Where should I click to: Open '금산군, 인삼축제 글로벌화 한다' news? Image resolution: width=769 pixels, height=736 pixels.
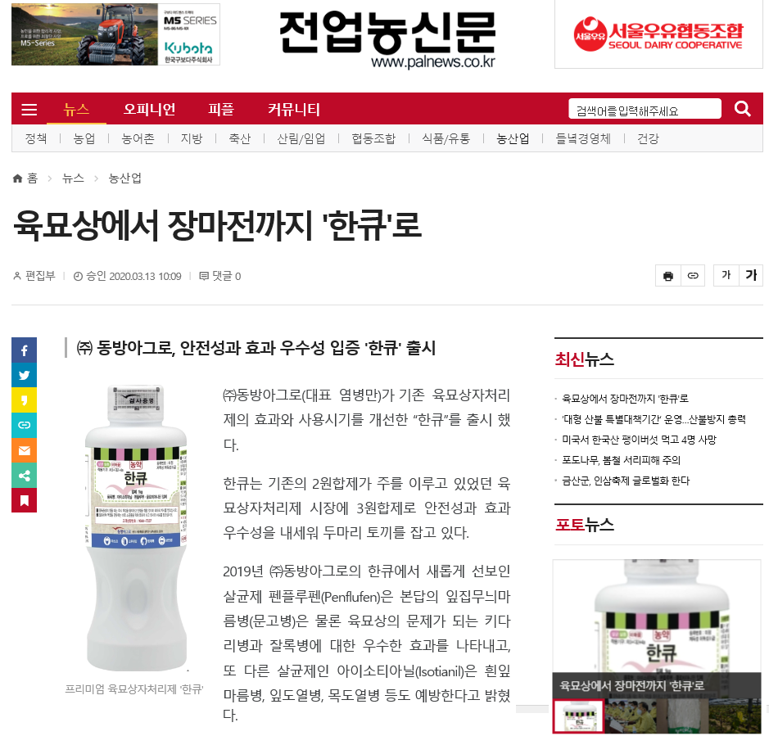pos(626,481)
